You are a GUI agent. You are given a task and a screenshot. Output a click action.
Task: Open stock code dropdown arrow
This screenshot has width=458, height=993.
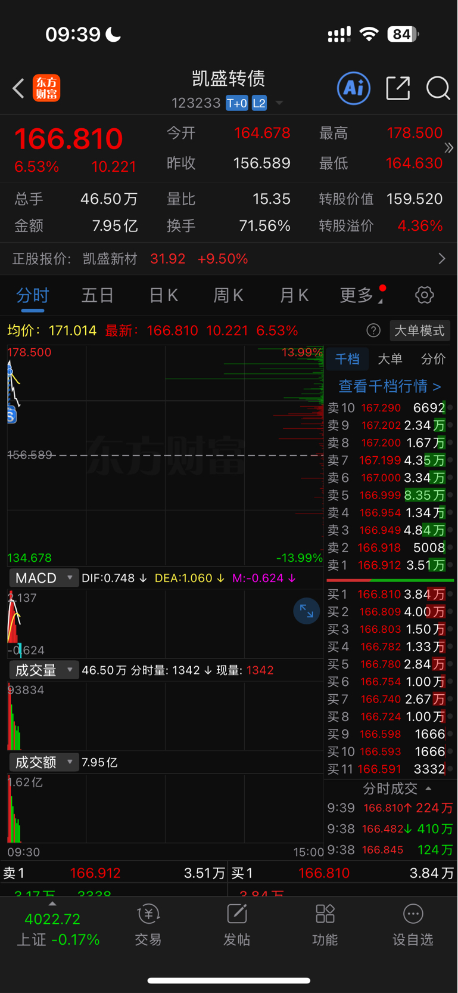pyautogui.click(x=279, y=103)
